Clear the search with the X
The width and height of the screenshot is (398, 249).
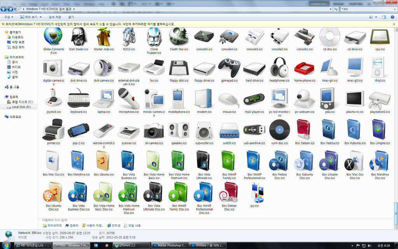click(394, 9)
